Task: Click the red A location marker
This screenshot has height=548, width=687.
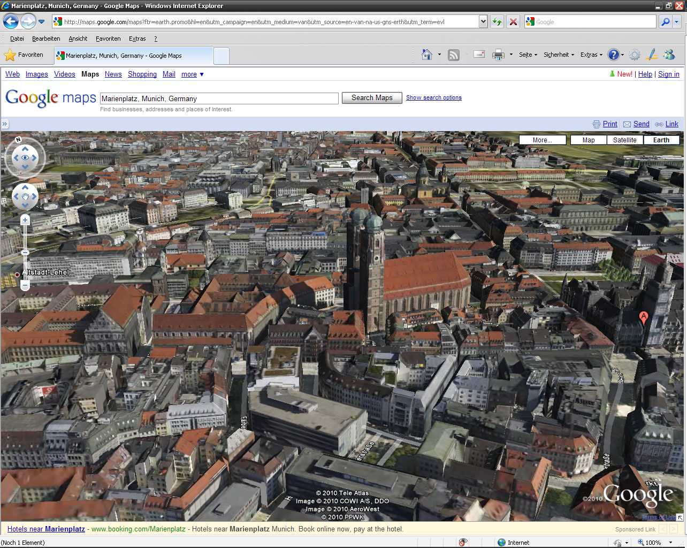Action: coord(644,318)
